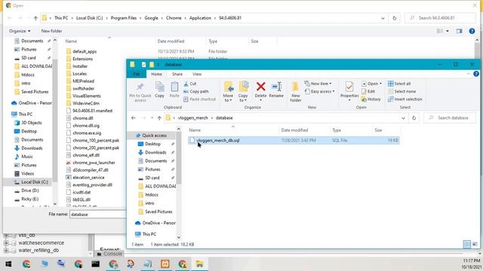
Task: Click the Search 94.0.4606.81 field
Action: pos(441,18)
